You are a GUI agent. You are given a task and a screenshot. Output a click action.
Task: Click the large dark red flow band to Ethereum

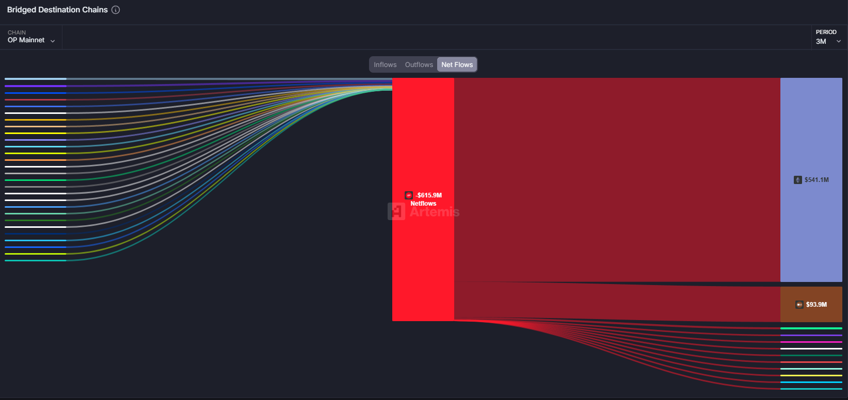coord(617,179)
